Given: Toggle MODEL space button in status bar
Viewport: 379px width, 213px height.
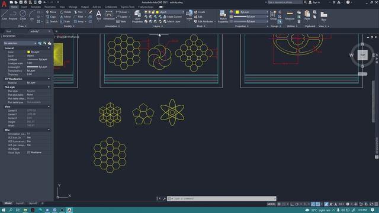Looking at the screenshot, I should pyautogui.click(x=271, y=204).
